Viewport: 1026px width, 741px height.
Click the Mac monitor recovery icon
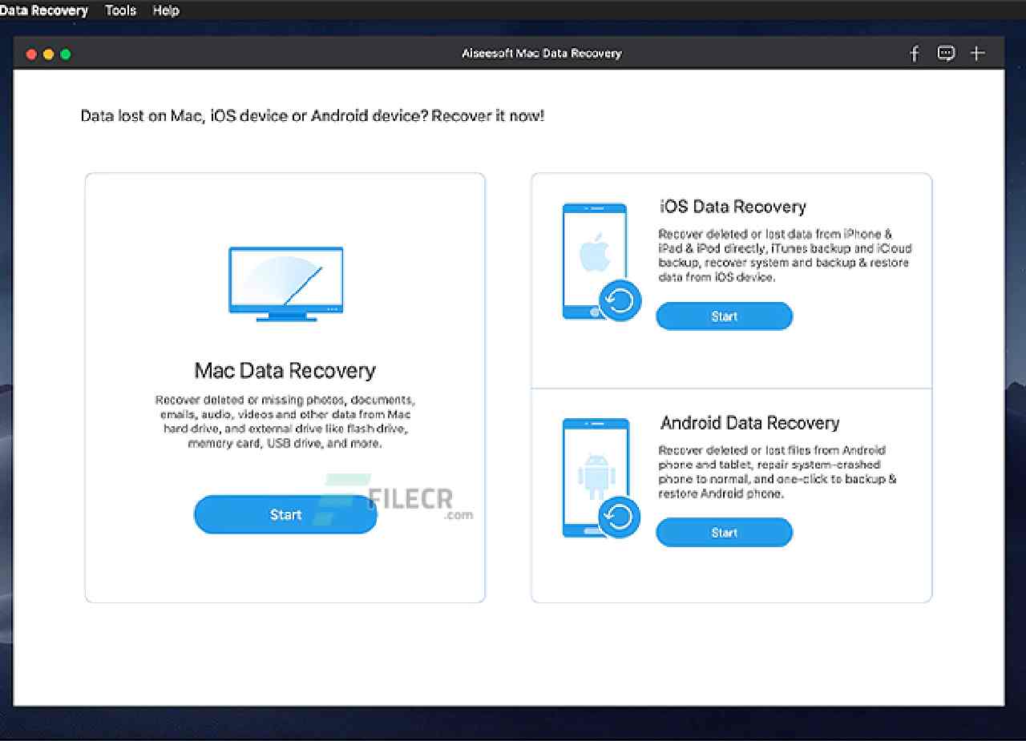pyautogui.click(x=286, y=284)
